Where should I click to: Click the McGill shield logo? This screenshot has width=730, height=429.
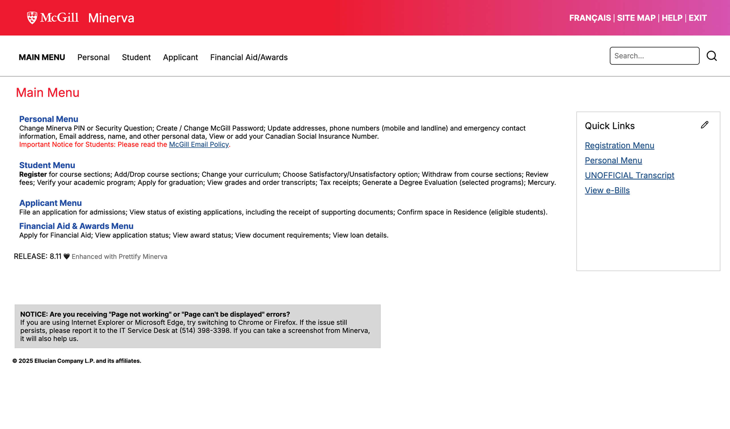[x=32, y=18]
